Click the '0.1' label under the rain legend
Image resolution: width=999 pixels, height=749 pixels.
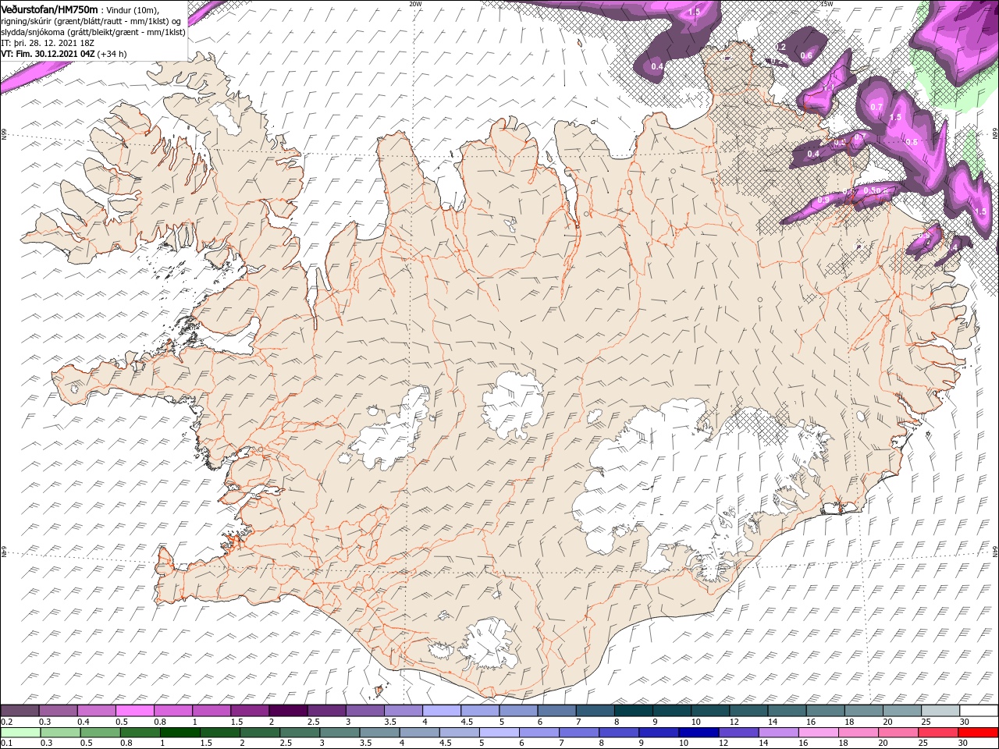click(7, 744)
